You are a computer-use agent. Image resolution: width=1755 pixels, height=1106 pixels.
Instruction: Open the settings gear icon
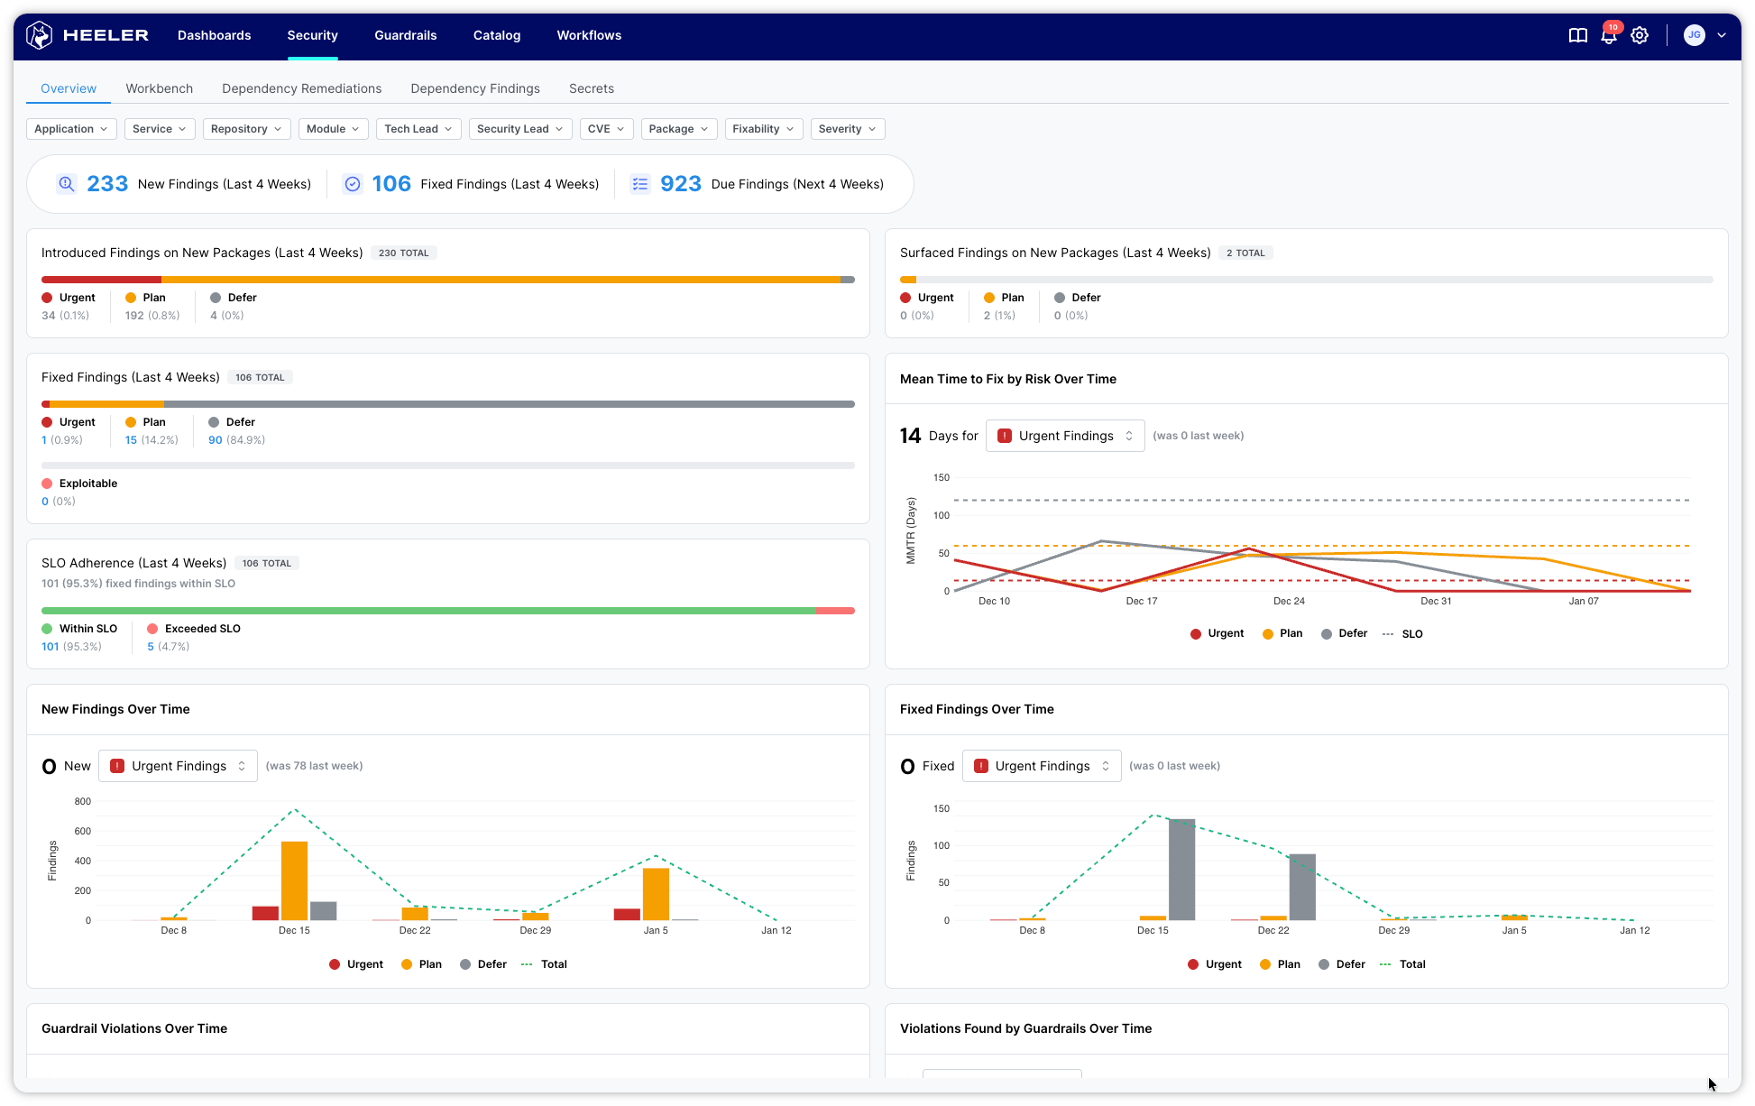(1640, 35)
